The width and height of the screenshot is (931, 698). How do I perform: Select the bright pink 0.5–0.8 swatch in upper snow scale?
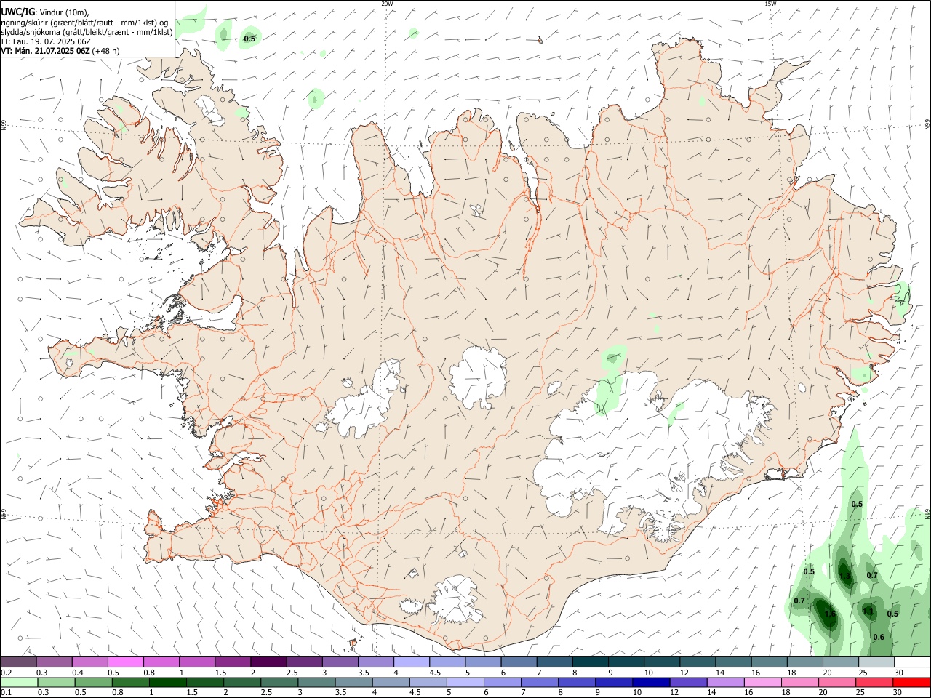pyautogui.click(x=125, y=662)
